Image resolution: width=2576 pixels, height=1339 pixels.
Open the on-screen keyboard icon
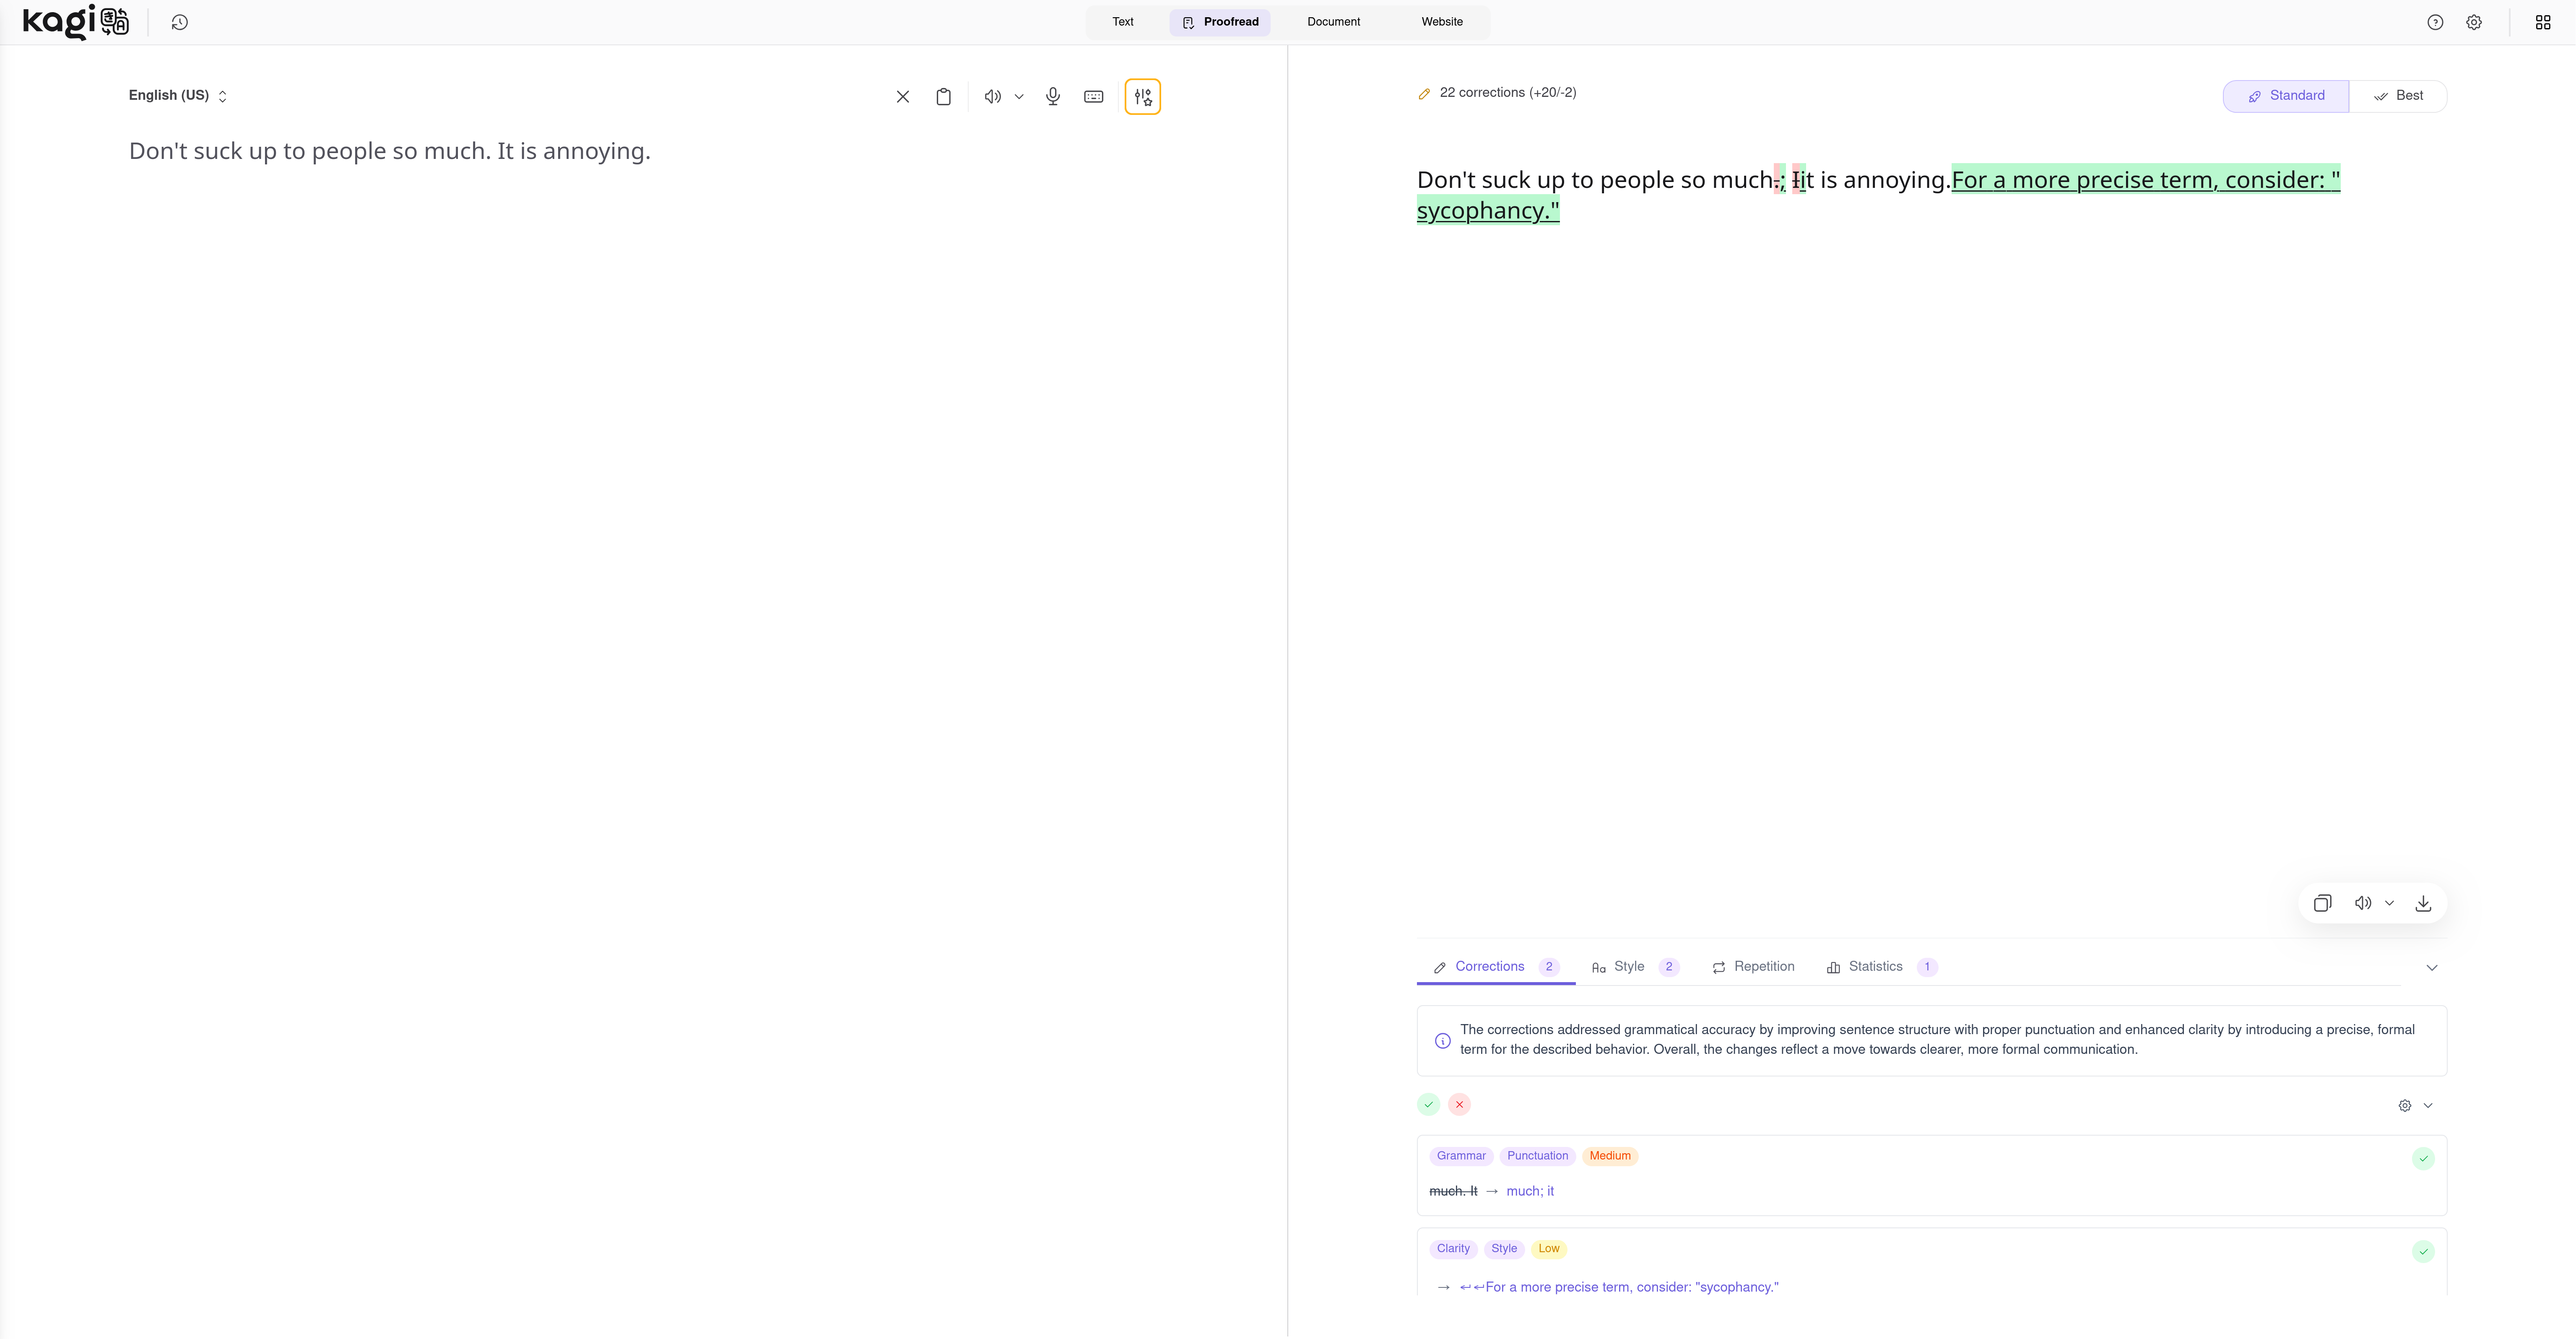point(1093,97)
